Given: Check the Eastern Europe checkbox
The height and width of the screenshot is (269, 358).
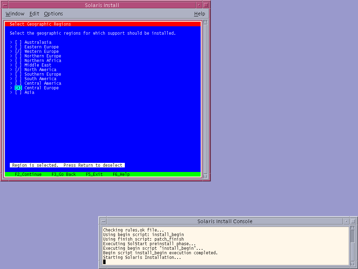Looking at the screenshot, I should click(18, 47).
